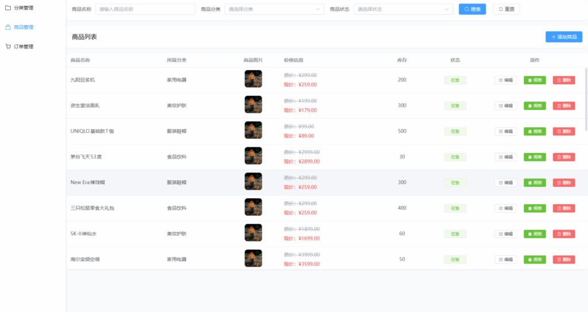588x312 pixels.
Task: Delete the 资生堂洁面乳 product
Action: click(564, 106)
